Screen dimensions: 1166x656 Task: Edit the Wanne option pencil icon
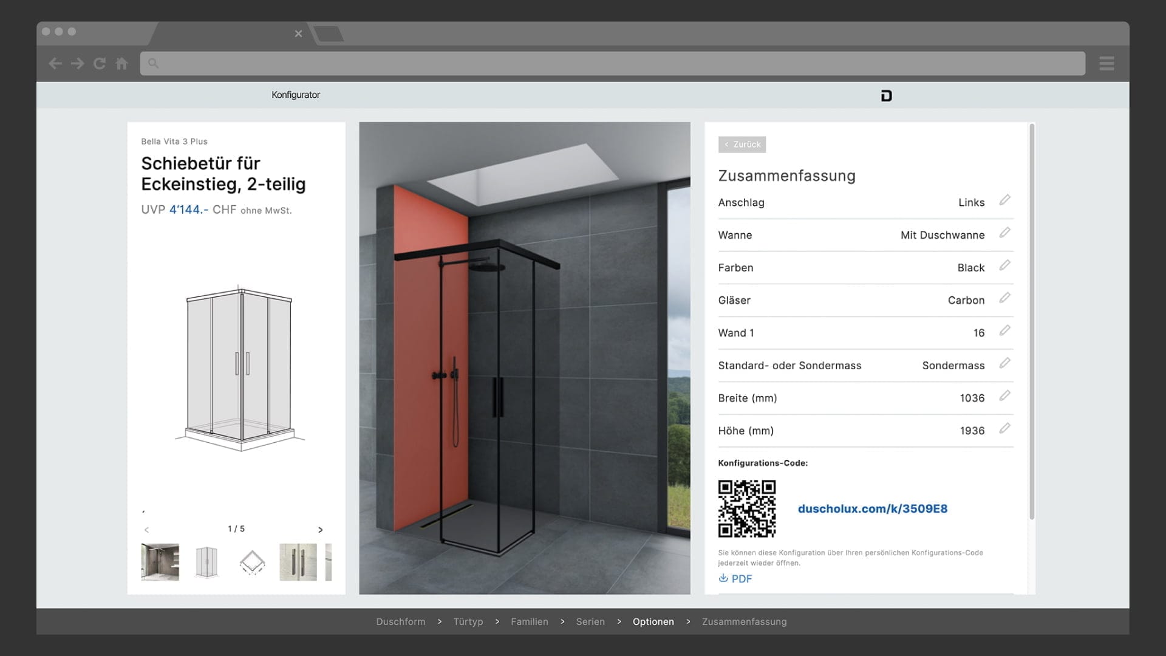tap(1004, 233)
